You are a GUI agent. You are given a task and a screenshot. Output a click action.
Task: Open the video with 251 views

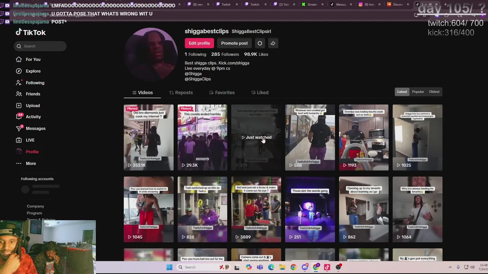click(310, 209)
